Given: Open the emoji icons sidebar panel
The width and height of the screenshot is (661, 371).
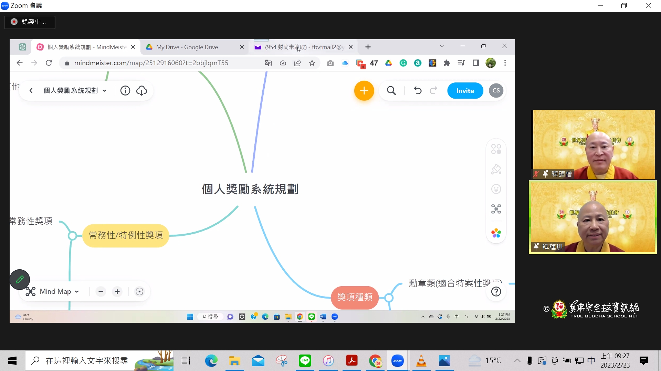Looking at the screenshot, I should click(496, 189).
